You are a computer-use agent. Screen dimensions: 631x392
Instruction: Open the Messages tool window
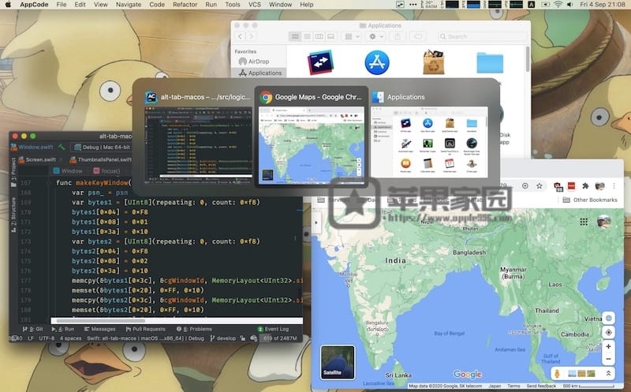(x=99, y=329)
